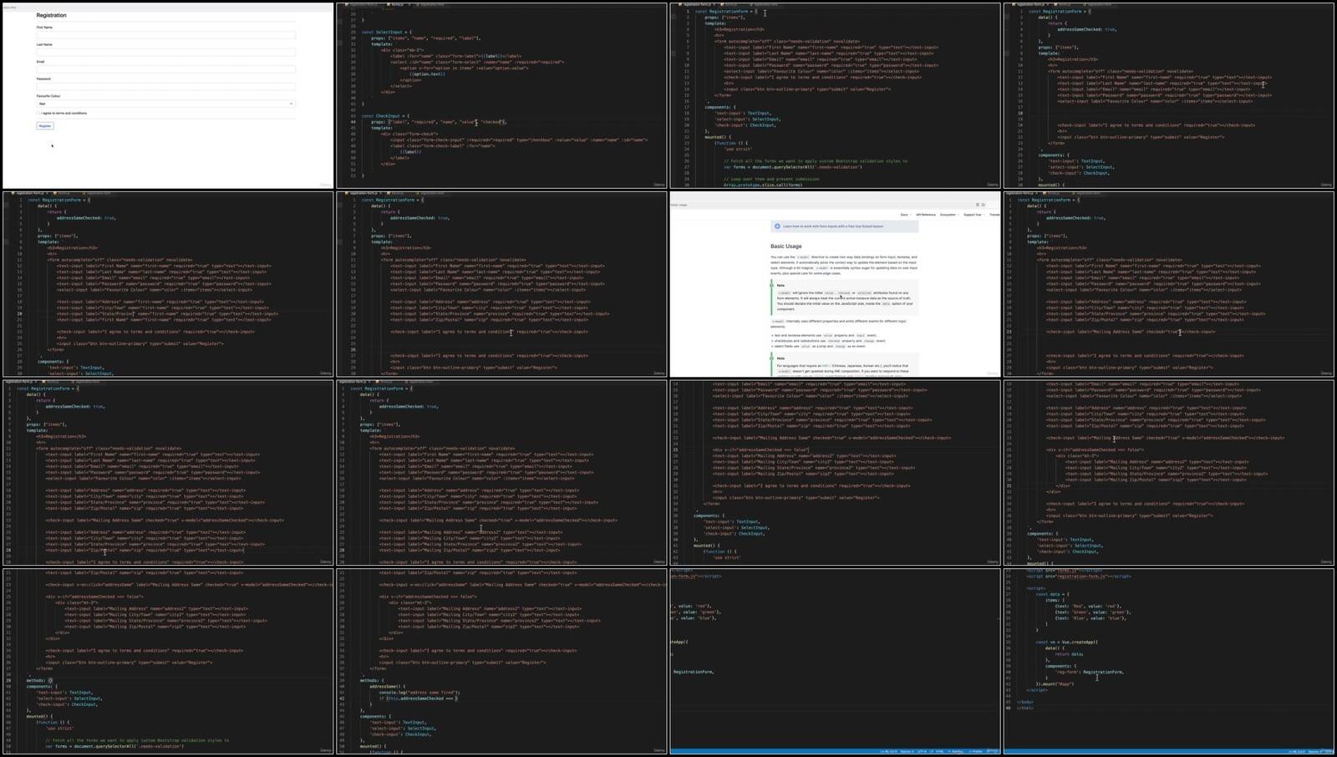
Task: Click the Last Name input field
Action: click(165, 52)
